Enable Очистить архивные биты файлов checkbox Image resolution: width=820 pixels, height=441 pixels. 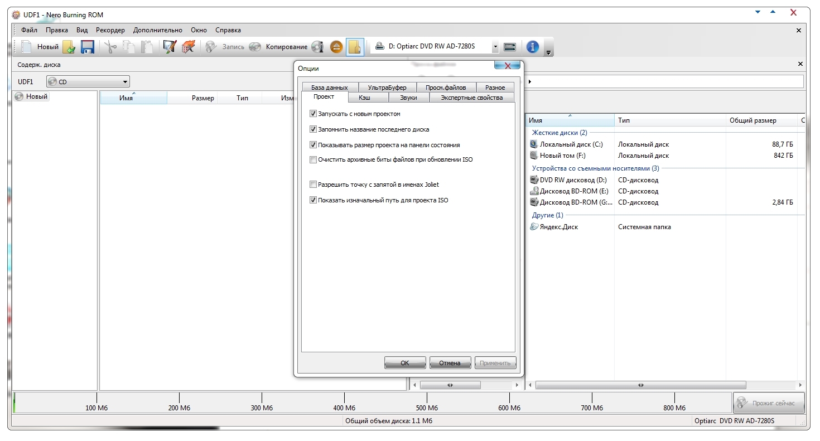tap(313, 159)
